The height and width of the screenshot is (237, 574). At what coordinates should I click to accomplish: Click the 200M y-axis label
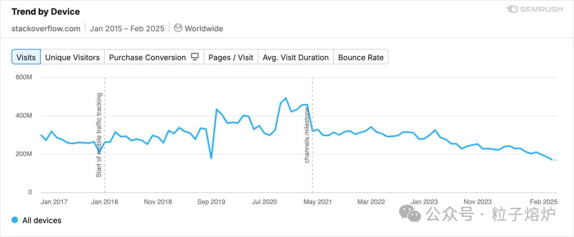point(23,154)
